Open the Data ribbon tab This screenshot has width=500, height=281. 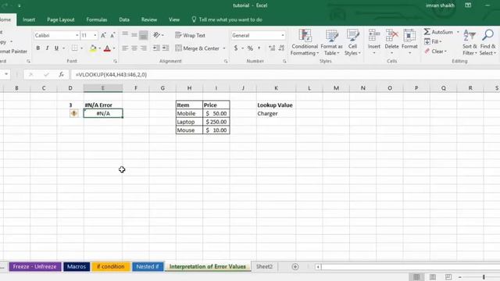pos(124,20)
